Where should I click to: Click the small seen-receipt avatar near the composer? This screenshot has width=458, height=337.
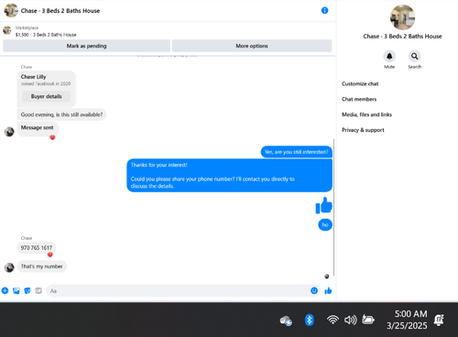click(x=327, y=277)
